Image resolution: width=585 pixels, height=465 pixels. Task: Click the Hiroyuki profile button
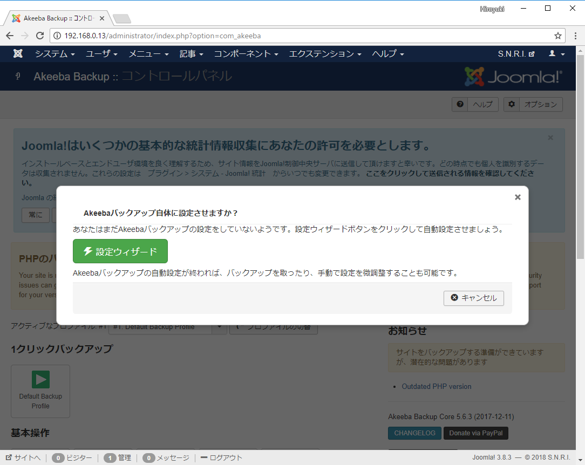[x=492, y=9]
